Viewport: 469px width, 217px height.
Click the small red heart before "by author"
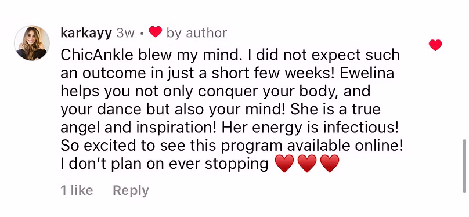click(x=155, y=32)
